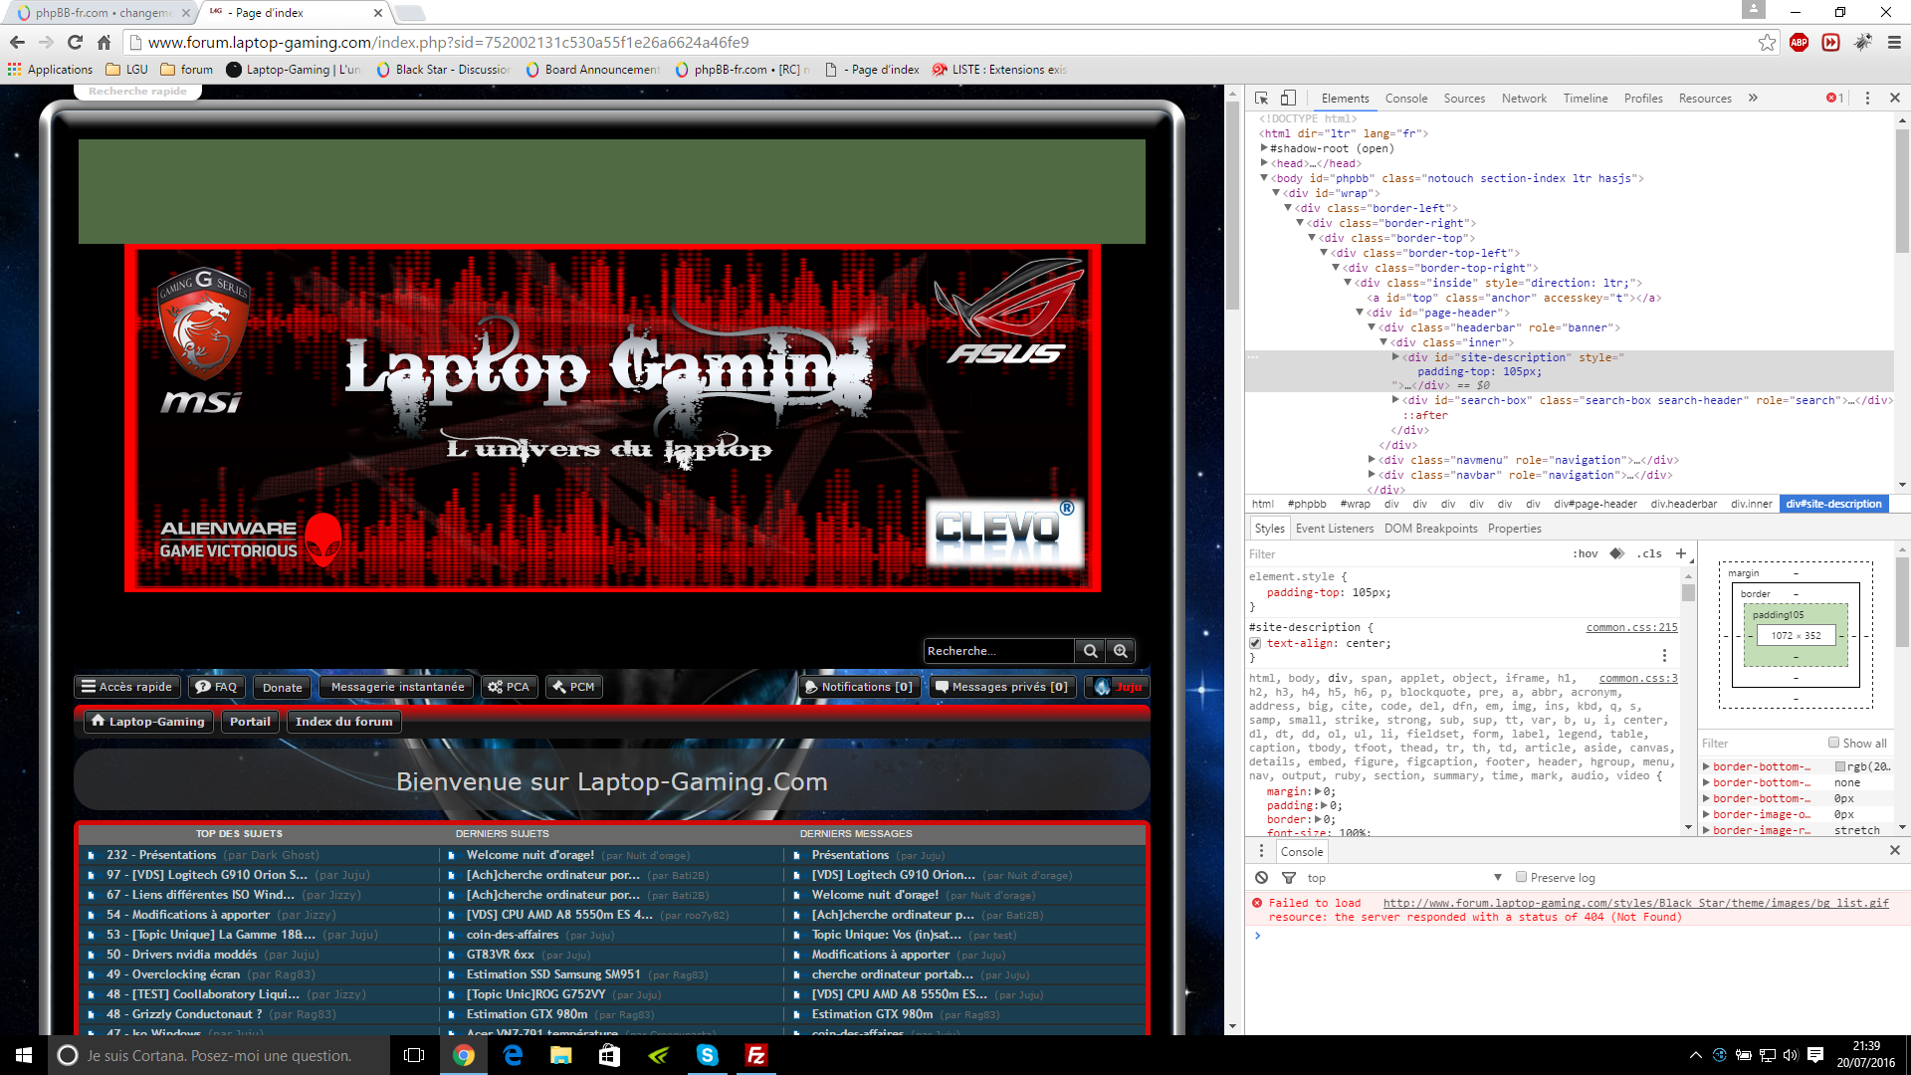Uncheck the text-align center property
The width and height of the screenshot is (1911, 1075).
point(1255,643)
